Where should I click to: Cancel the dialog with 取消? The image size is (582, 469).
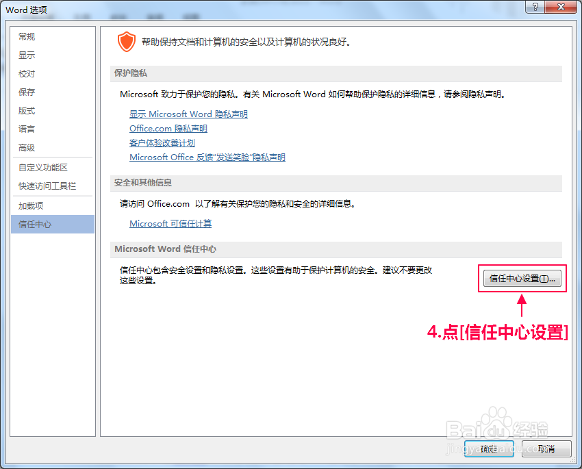click(546, 449)
